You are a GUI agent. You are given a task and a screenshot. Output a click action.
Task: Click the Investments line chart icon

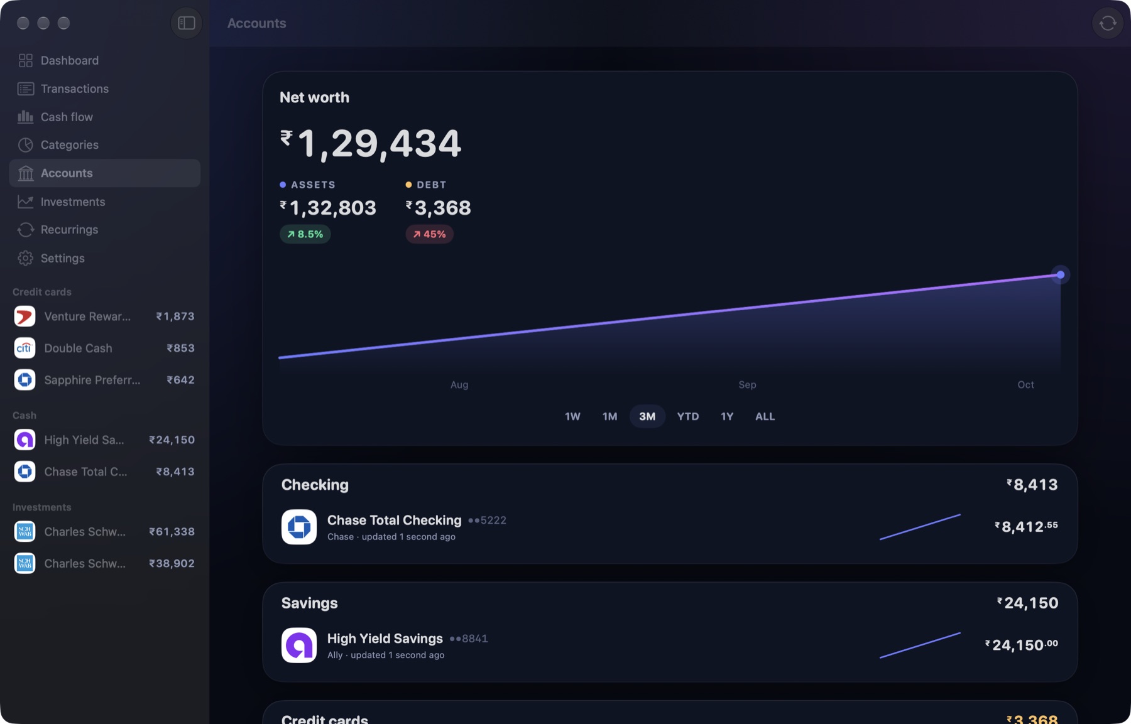pyautogui.click(x=26, y=202)
